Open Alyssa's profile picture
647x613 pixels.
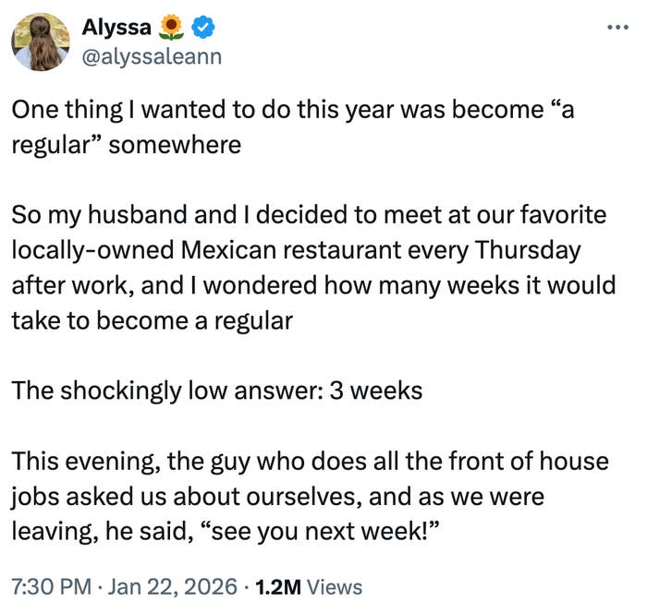42,42
